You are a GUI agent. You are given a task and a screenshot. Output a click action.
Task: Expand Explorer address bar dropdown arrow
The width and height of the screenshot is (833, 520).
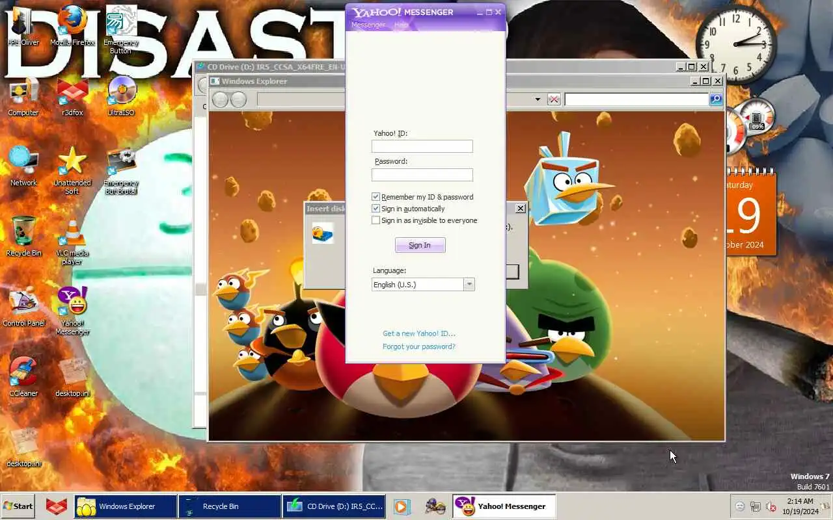538,99
